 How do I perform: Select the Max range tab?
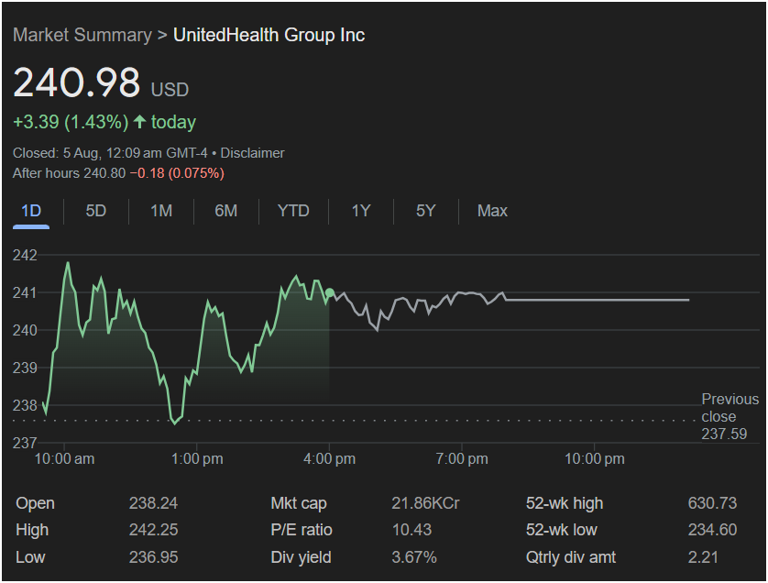492,211
